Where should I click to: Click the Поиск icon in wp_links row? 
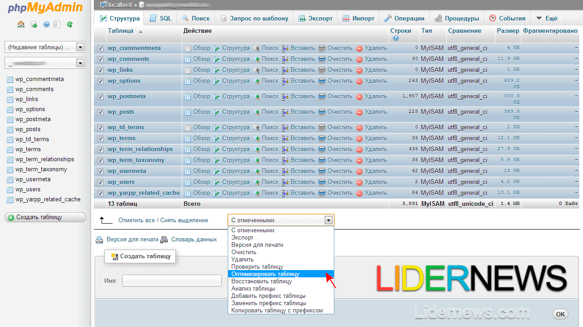(256, 70)
